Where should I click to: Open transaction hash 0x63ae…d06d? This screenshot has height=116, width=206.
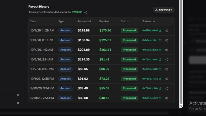tap(150, 50)
